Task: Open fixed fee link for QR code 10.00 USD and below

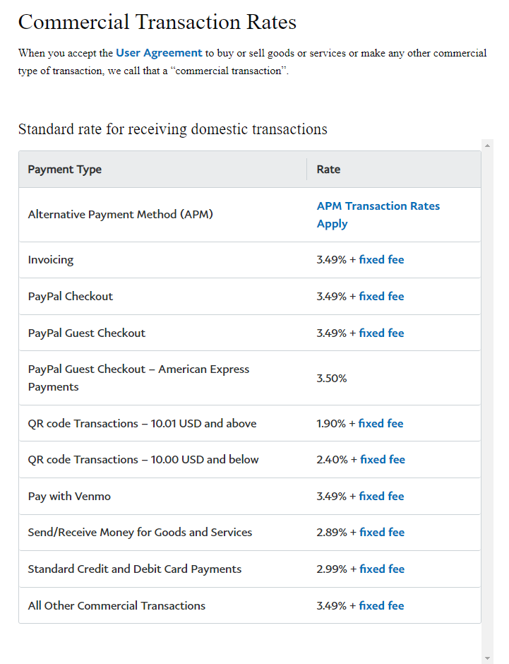Action: coord(383,459)
